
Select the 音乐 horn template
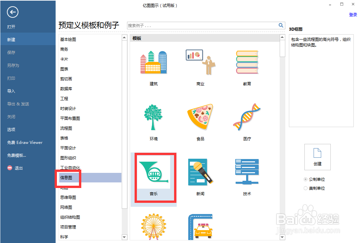pos(154,172)
